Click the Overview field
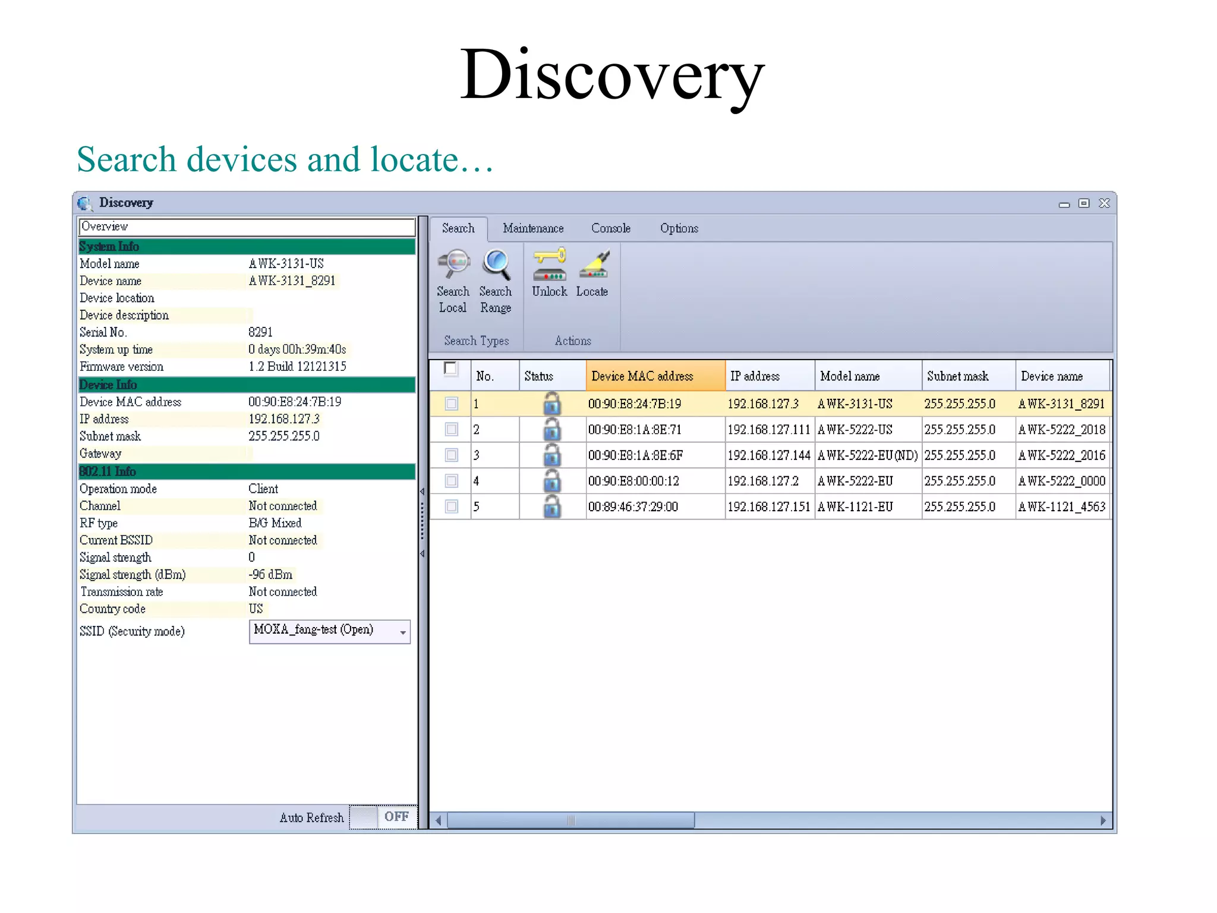Image resolution: width=1217 pixels, height=913 pixels. (x=247, y=226)
